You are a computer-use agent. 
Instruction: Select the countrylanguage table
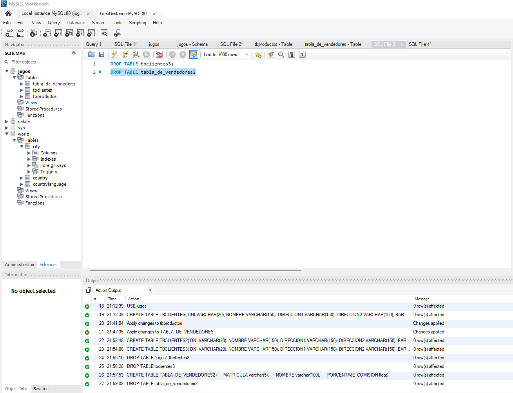(x=49, y=184)
